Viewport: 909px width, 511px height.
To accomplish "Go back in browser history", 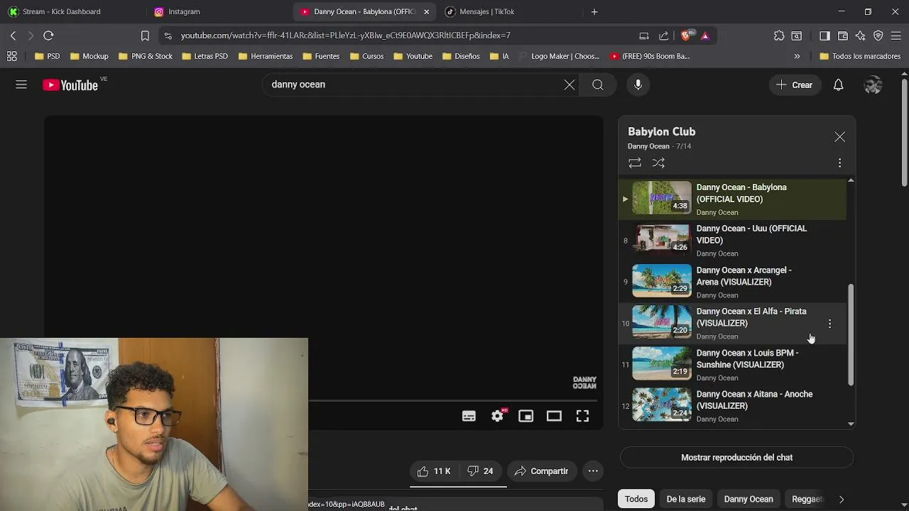I will (13, 35).
